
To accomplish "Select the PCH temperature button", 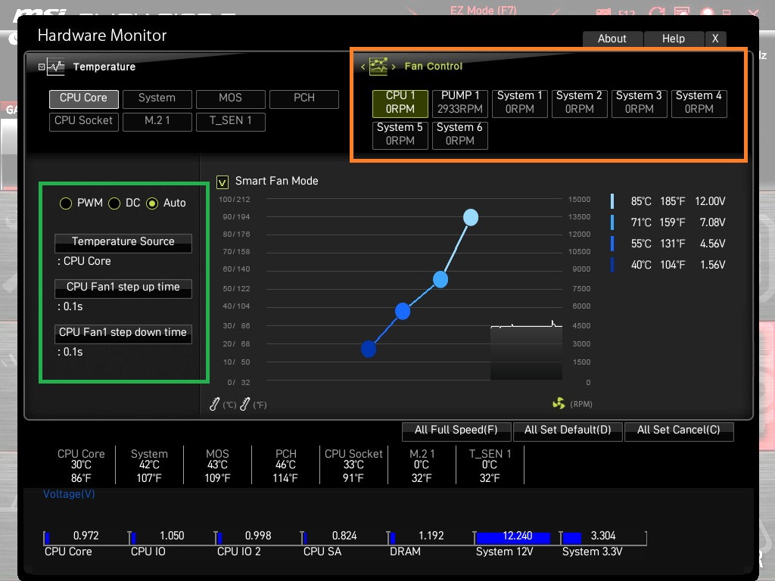I will 304,99.
